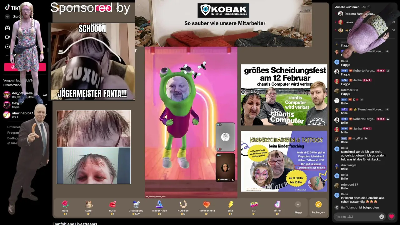Open third-ranked viewer's avatar
Viewport: 400px width, 225px height.
(x=341, y=30)
